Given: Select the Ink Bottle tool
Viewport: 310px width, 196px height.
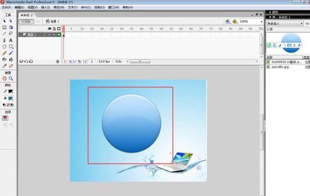Looking at the screenshot, I should coord(4,59).
